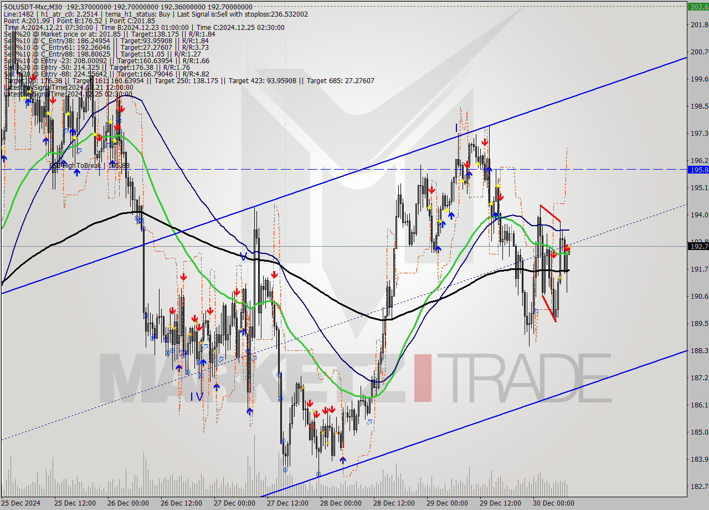
Task: Click the '28 Dec 00:00' time label
Action: tap(342, 503)
